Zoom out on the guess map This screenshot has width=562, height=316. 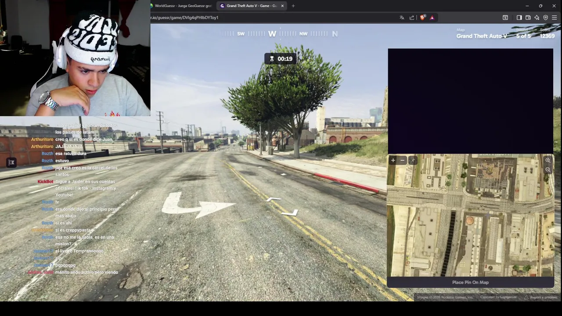tap(548, 170)
